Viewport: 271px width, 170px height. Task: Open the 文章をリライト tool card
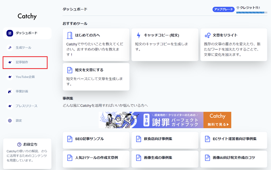click(x=234, y=45)
